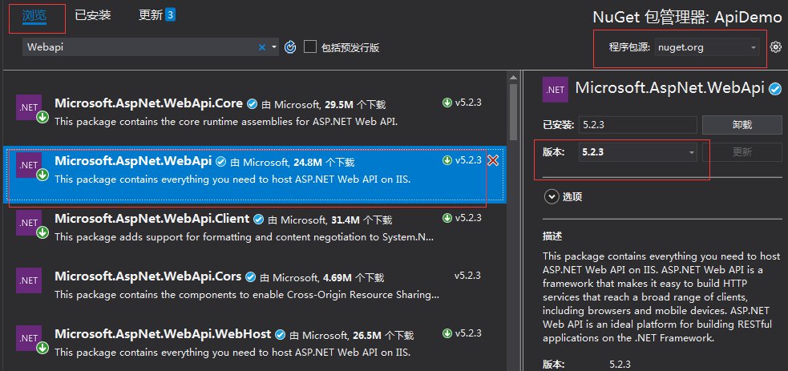Enable the 包括预发行版 checkbox
The image size is (788, 371).
tap(310, 47)
